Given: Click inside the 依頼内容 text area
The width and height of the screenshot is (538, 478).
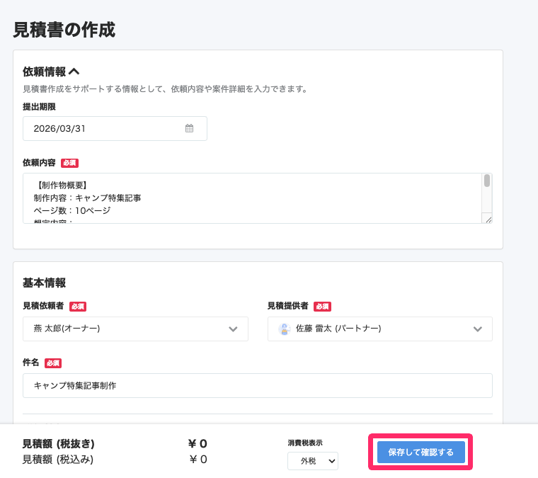Looking at the screenshot, I should (258, 198).
